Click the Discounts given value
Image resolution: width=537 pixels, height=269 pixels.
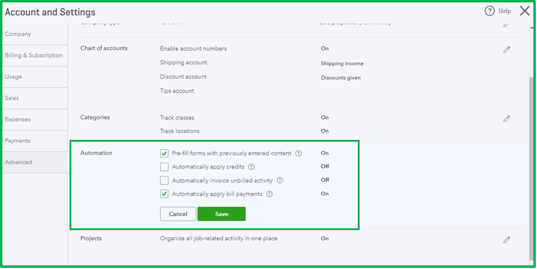click(341, 78)
